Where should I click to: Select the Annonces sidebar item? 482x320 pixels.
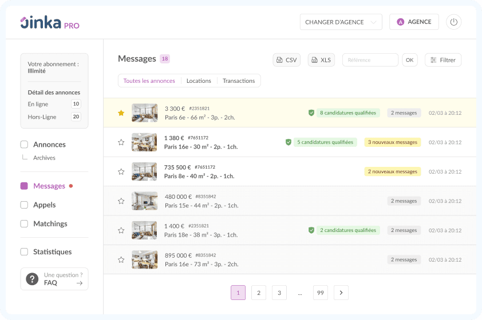49,145
